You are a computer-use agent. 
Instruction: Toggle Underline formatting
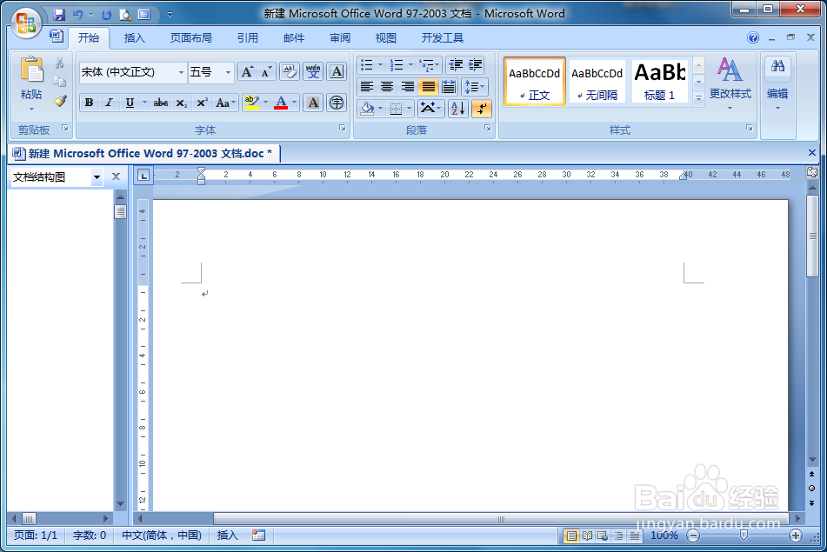coord(130,103)
